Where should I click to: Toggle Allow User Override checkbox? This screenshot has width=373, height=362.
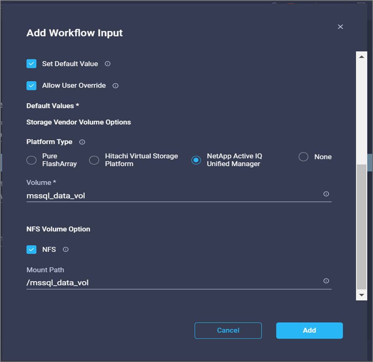[x=31, y=86]
